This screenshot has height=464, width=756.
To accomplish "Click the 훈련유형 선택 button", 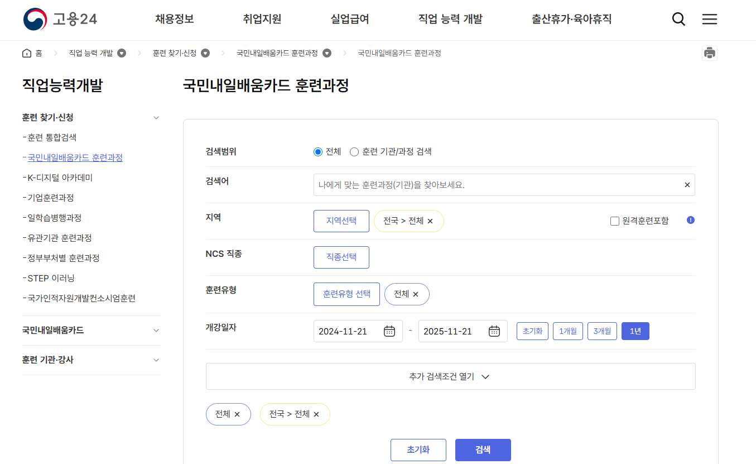I will click(x=346, y=294).
